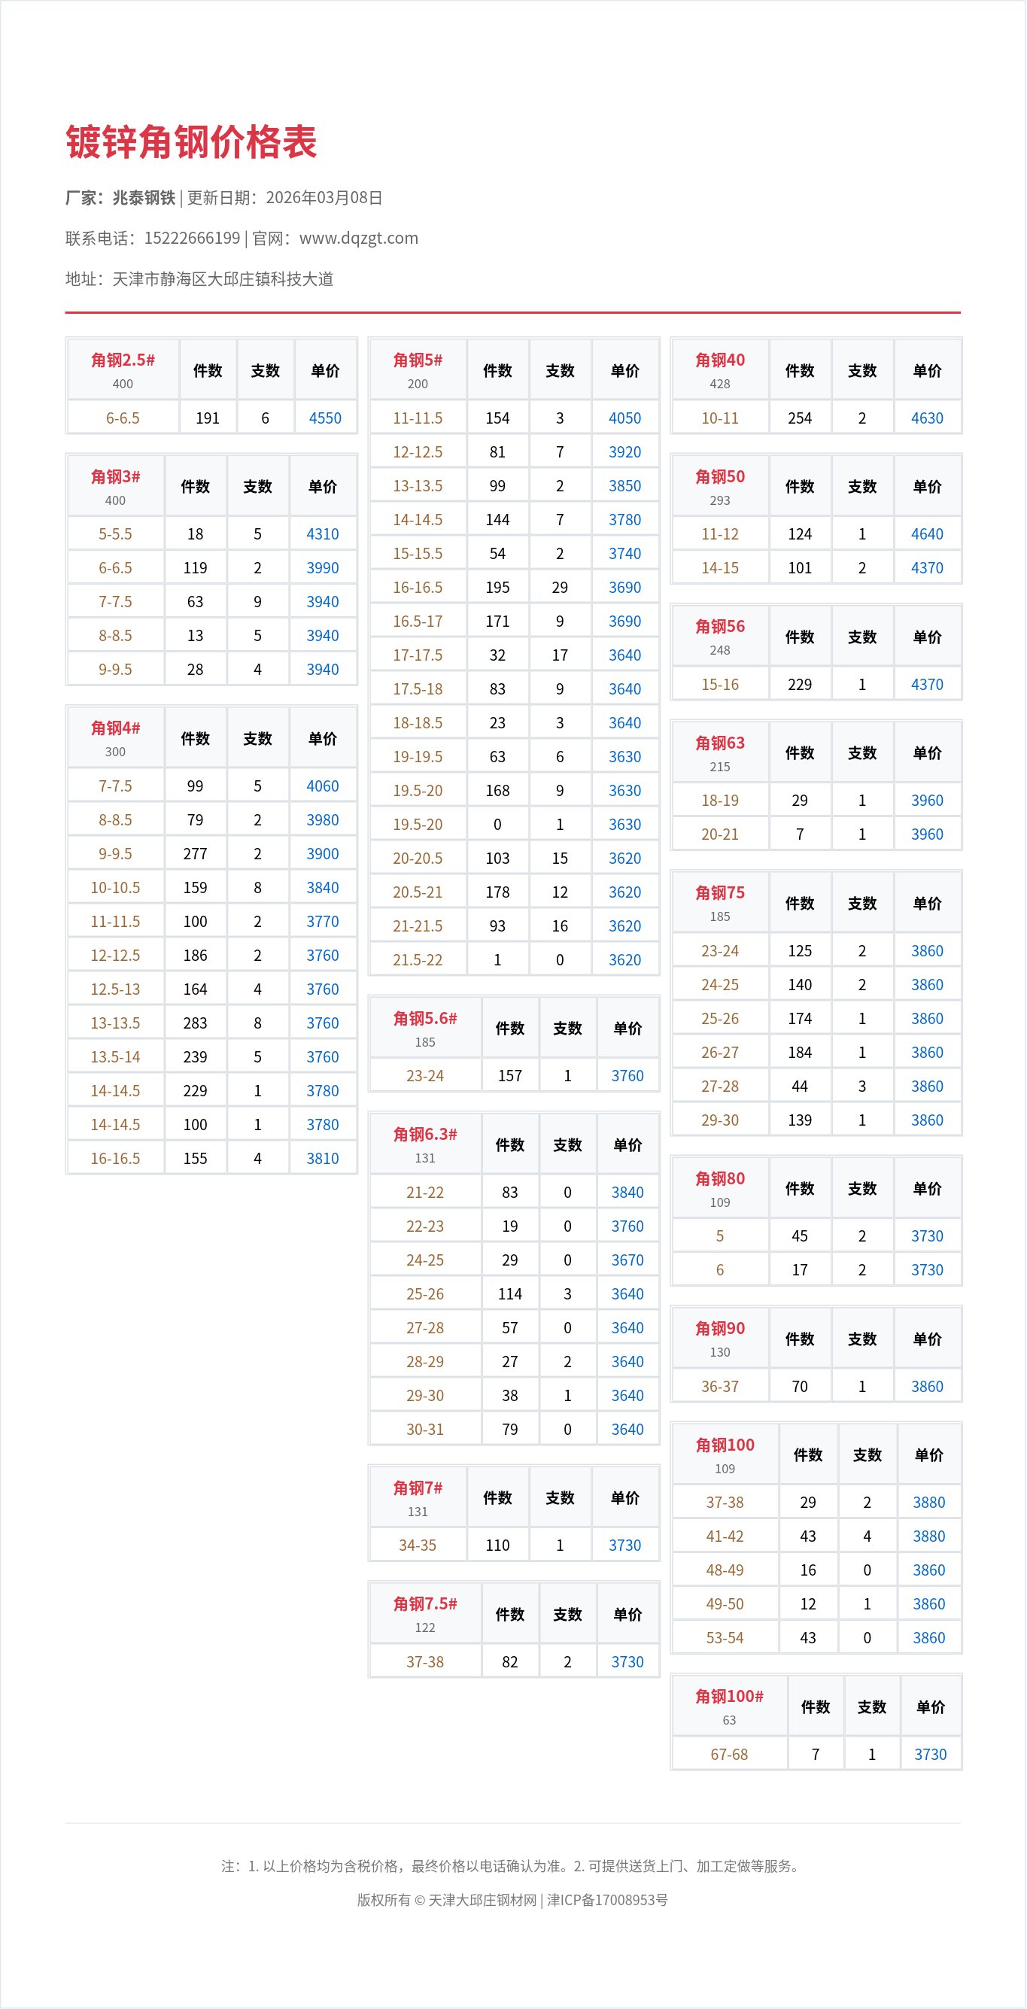
Task: Click price 3760 in the 角钢5.6# table
Action: (x=627, y=1076)
